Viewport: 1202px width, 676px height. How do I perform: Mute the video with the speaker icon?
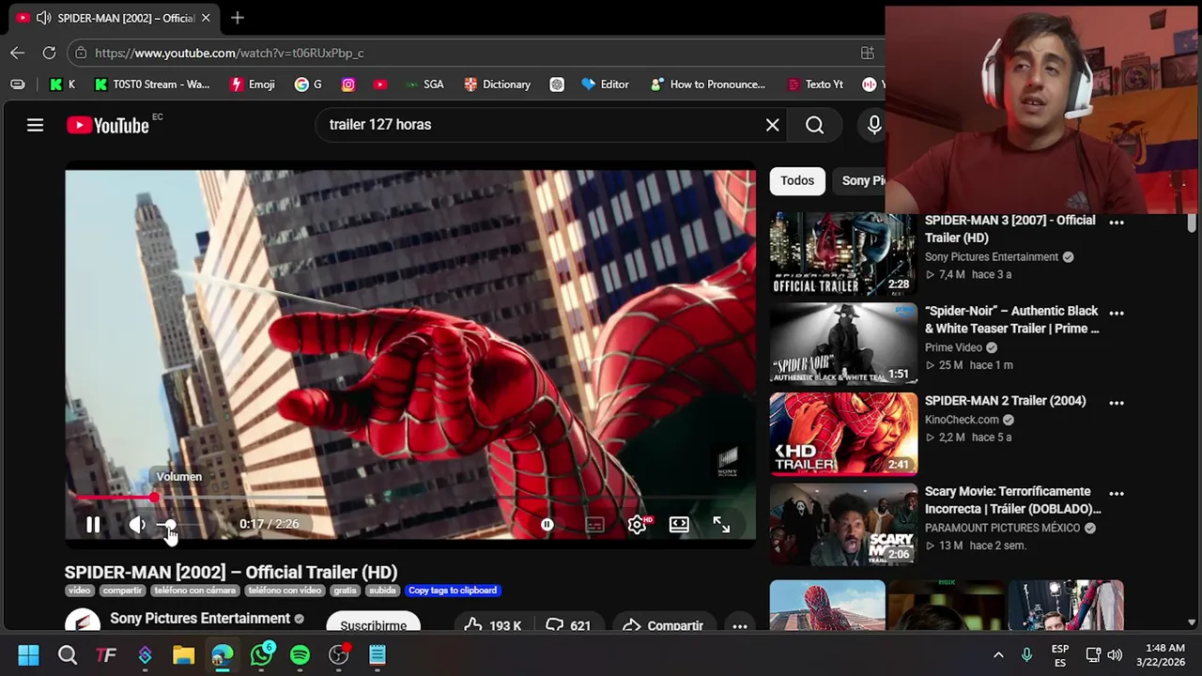(137, 525)
